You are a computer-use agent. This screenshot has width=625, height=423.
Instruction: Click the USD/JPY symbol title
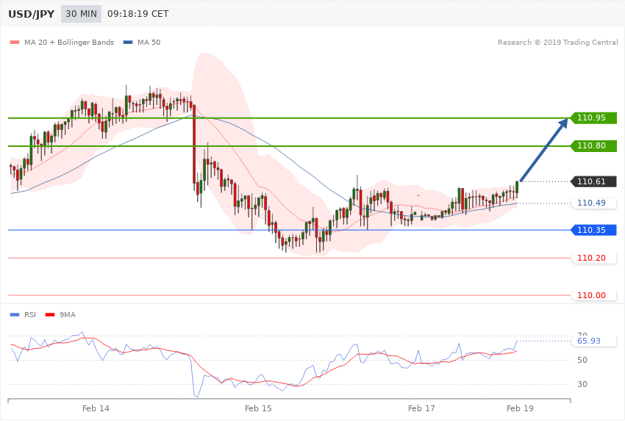pos(31,14)
